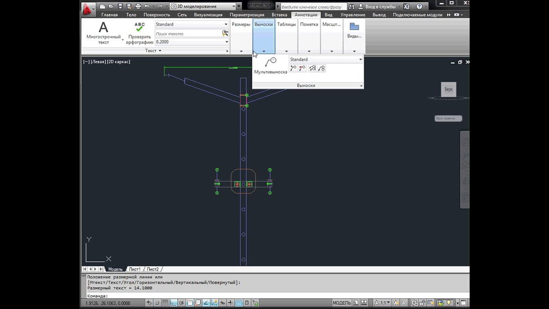Expand the Текст panel arrow
This screenshot has height=309, width=549.
tap(160, 51)
